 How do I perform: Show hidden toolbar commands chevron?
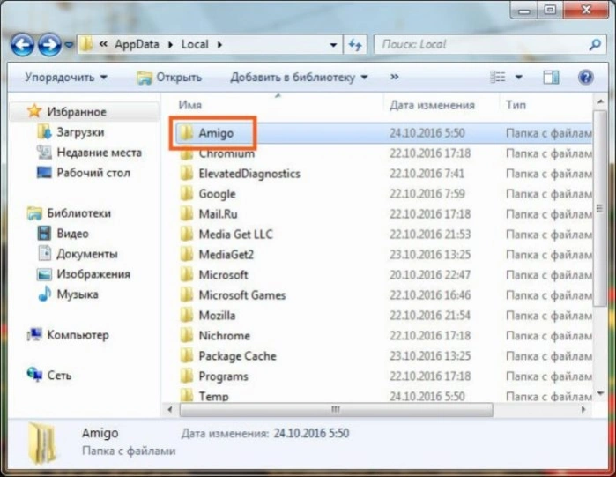395,77
